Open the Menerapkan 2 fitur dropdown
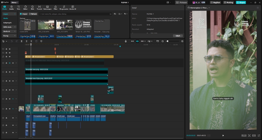 (x=198, y=8)
